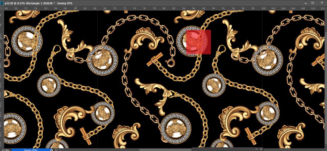Screen dimensions: 327x151
Task: Open the status bar info arrow menu
Action: point(56,150)
